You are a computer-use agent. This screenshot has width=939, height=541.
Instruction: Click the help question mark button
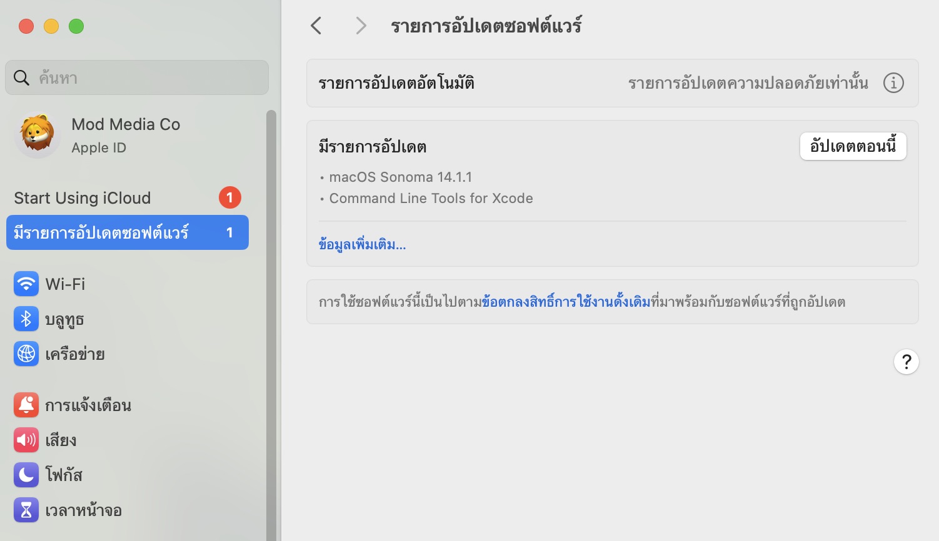[x=906, y=362]
